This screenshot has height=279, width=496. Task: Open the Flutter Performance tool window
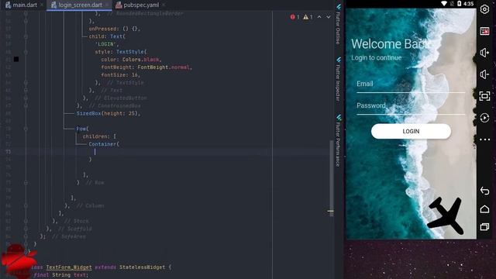338,141
